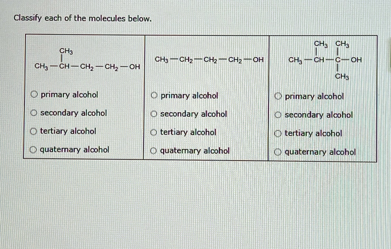Select primary alcohol for the left molecule
The image size is (391, 249).
pos(34,95)
